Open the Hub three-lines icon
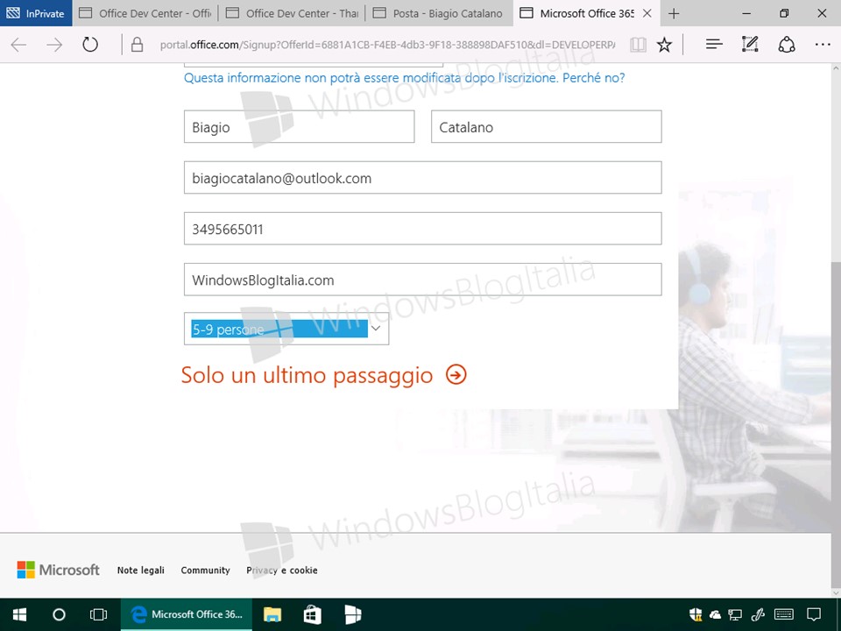Image resolution: width=841 pixels, height=631 pixels. click(714, 45)
